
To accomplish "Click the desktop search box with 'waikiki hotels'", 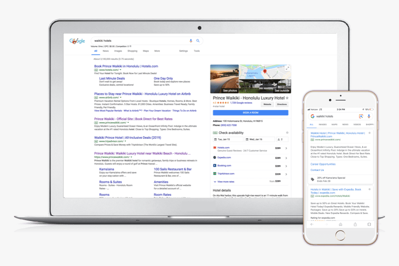I will pyautogui.click(x=147, y=41).
